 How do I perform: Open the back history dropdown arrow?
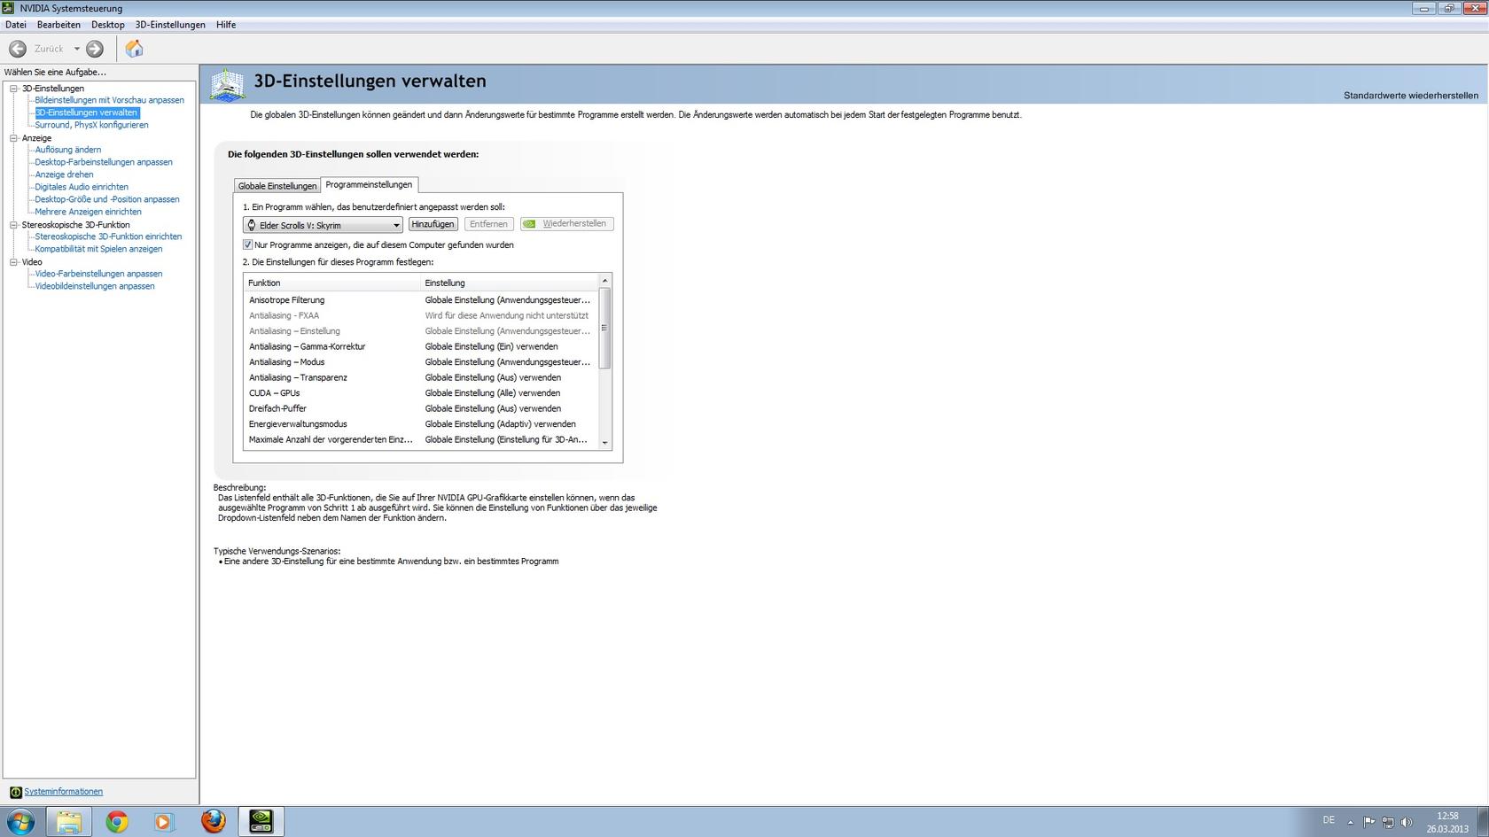77,49
